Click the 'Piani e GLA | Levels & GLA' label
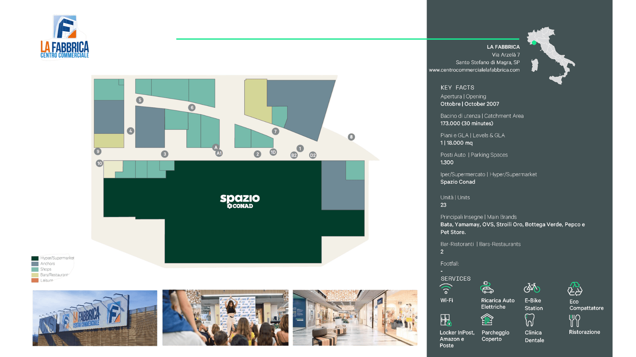This screenshot has height=357, width=636. (473, 136)
